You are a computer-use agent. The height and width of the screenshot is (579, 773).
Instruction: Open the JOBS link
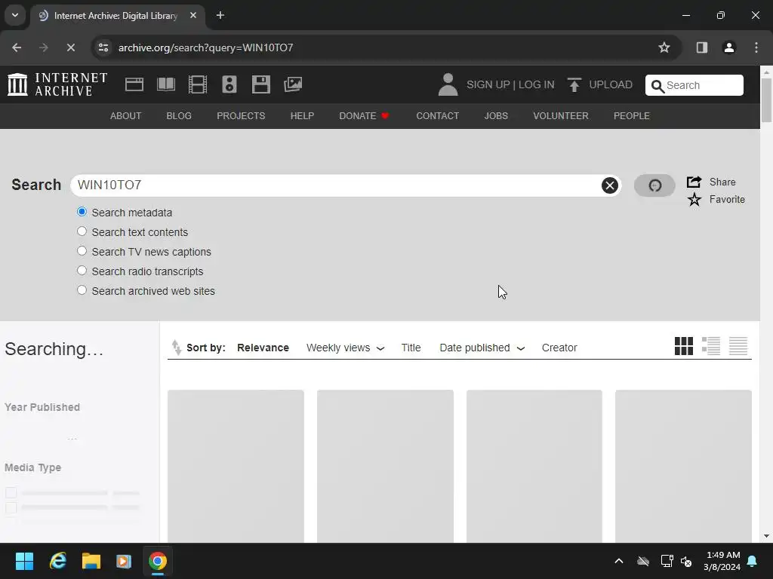pos(496,115)
